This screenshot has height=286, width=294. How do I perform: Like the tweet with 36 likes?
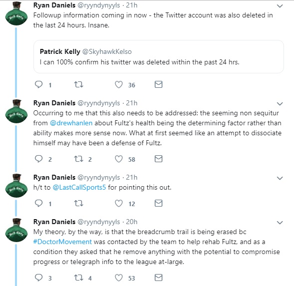[x=119, y=84]
